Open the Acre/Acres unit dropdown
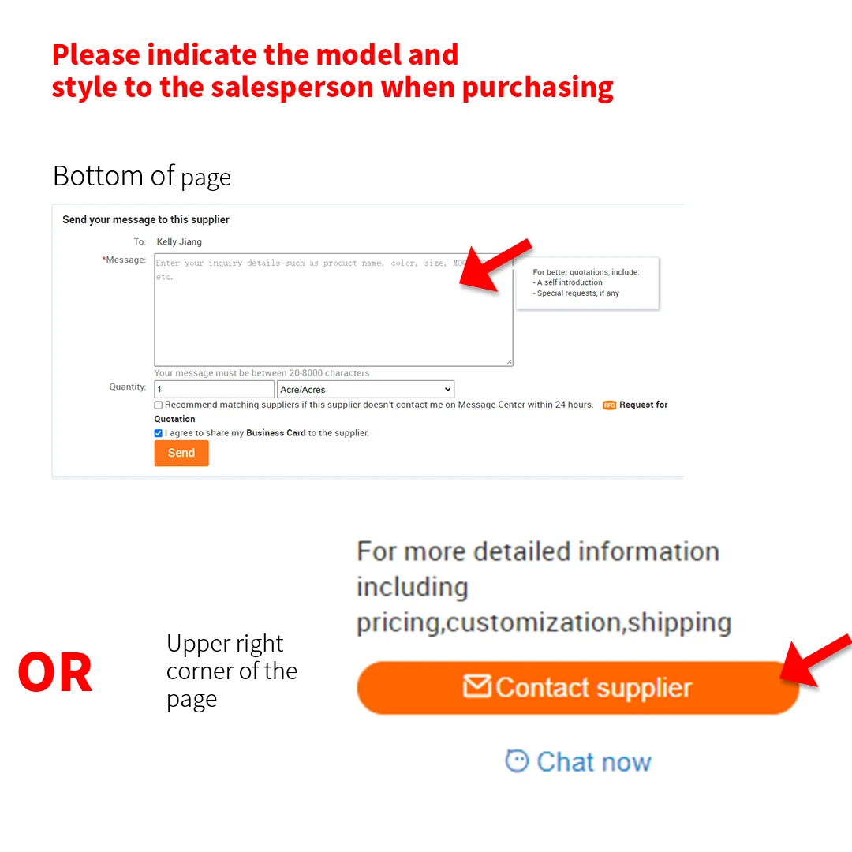This screenshot has height=852, width=852. 366,389
